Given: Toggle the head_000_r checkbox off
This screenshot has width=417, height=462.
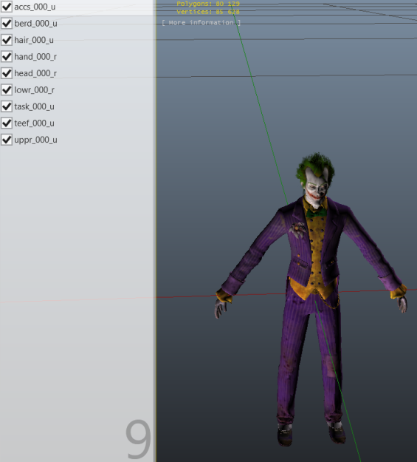Looking at the screenshot, I should (x=7, y=73).
